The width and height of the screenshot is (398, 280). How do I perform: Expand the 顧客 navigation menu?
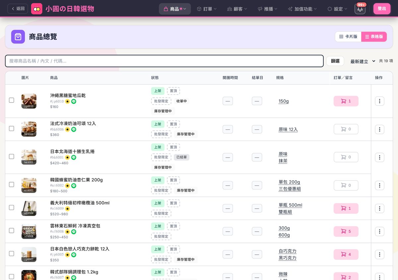click(237, 9)
